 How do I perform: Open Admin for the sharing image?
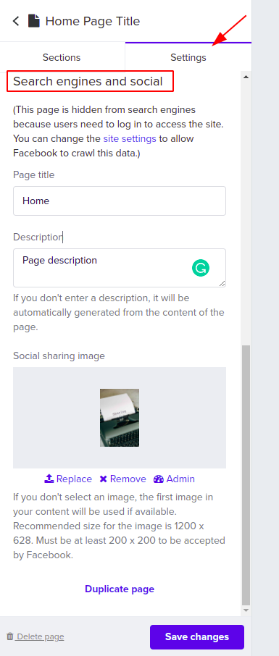click(174, 479)
